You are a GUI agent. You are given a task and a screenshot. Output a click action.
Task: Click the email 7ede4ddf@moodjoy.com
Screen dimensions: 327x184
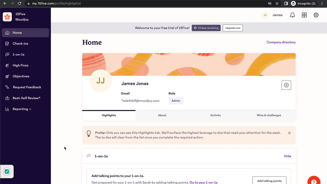[x=140, y=101]
